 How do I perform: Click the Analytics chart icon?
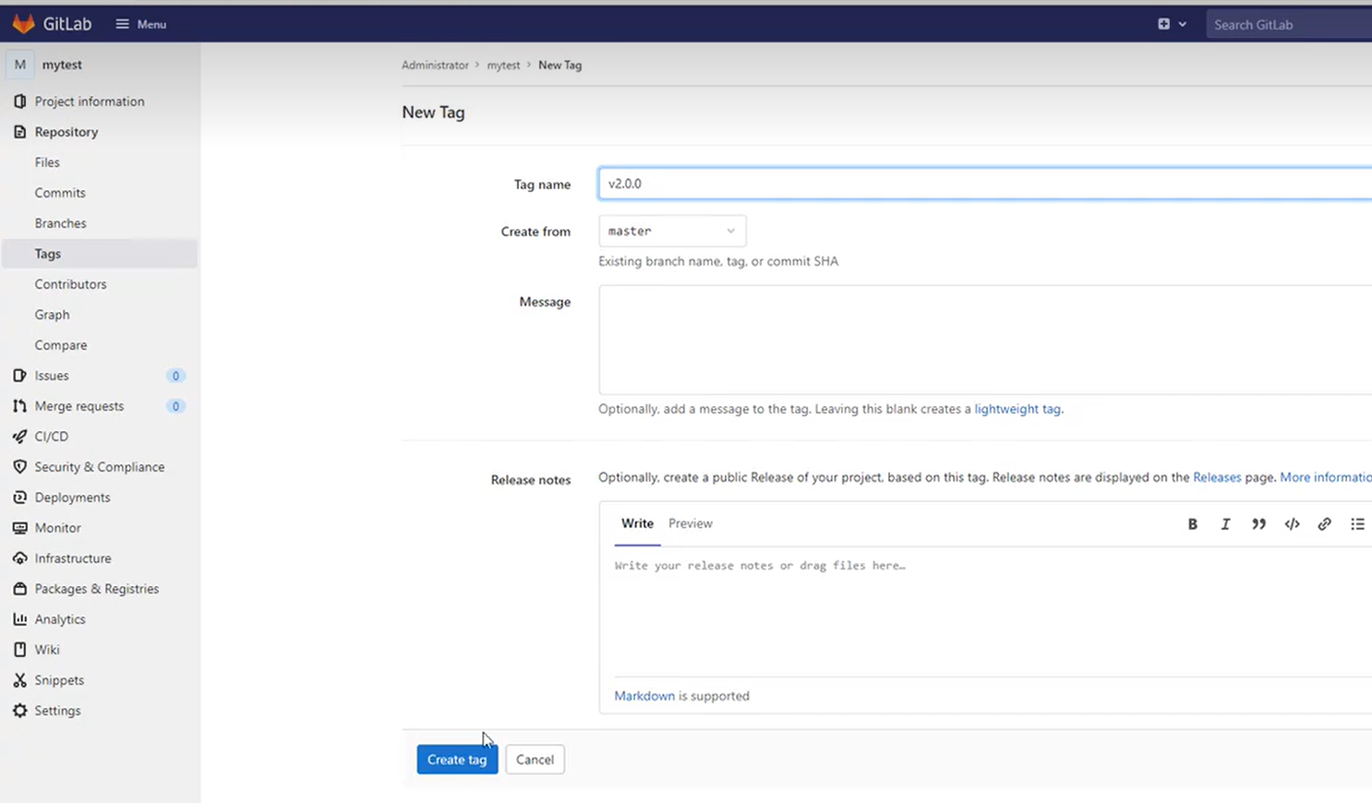[x=19, y=619]
